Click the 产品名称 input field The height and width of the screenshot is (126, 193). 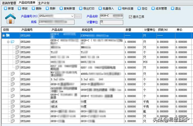112,16
